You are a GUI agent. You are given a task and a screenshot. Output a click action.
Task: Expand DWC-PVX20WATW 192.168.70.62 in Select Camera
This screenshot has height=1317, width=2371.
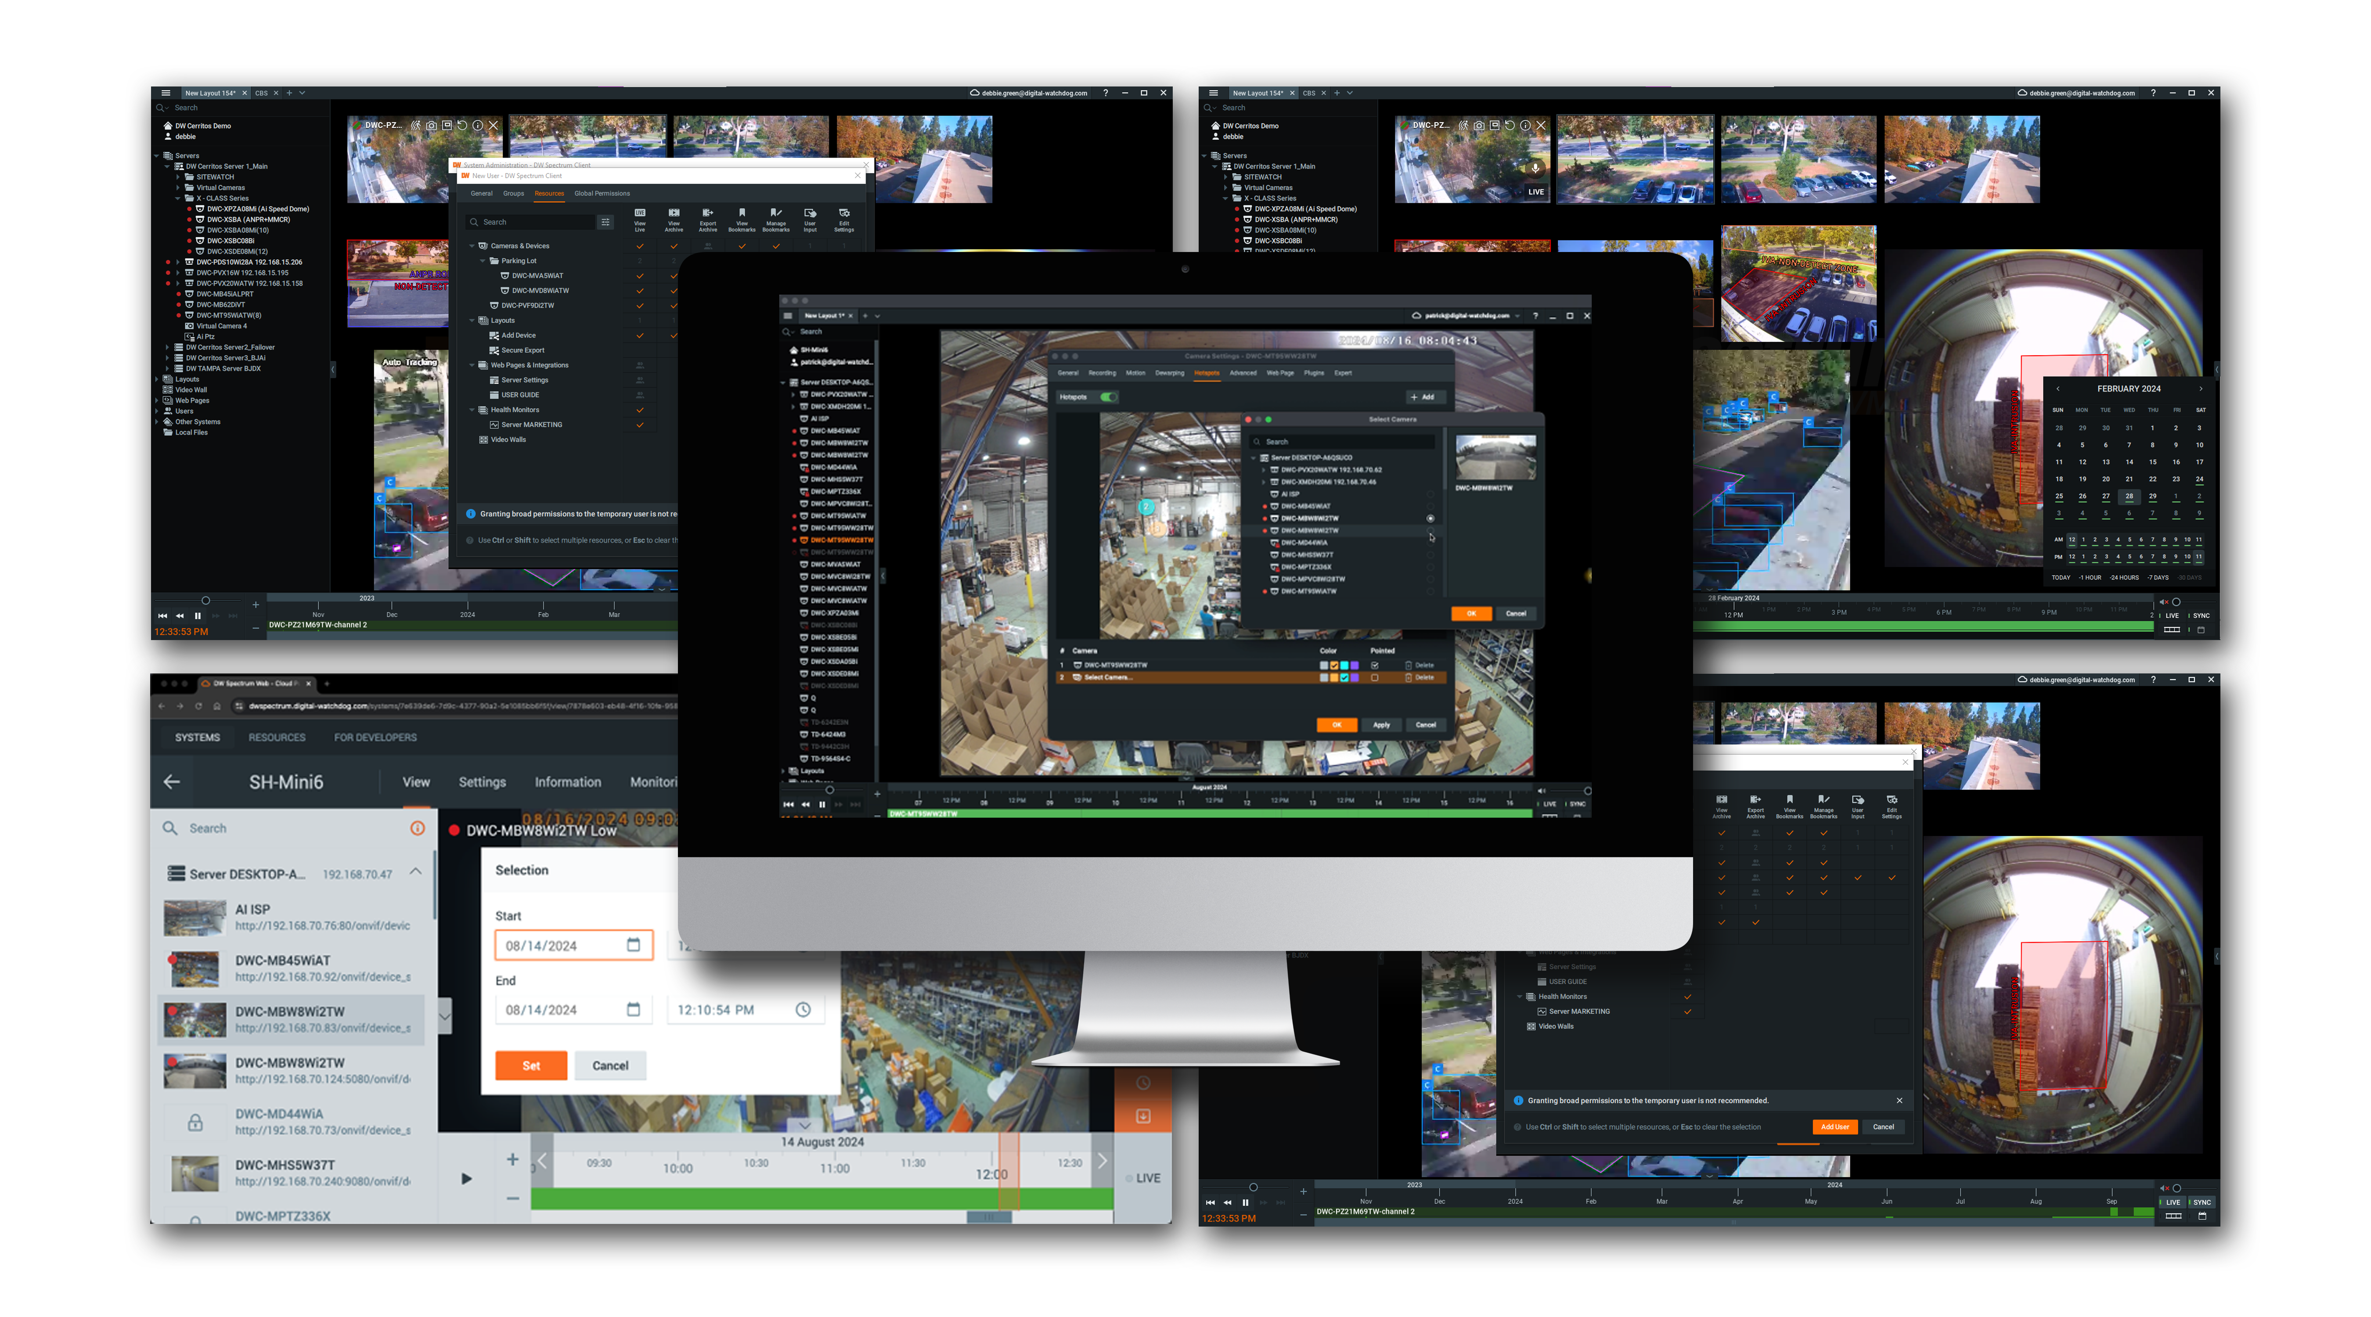tap(1263, 469)
